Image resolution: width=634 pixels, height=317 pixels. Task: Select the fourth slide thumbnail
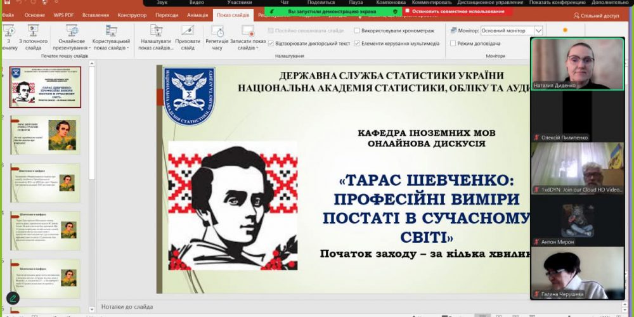[x=45, y=231]
